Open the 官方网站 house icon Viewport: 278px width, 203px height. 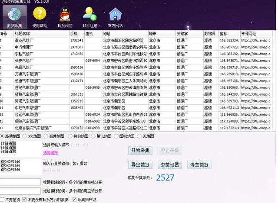[115, 16]
